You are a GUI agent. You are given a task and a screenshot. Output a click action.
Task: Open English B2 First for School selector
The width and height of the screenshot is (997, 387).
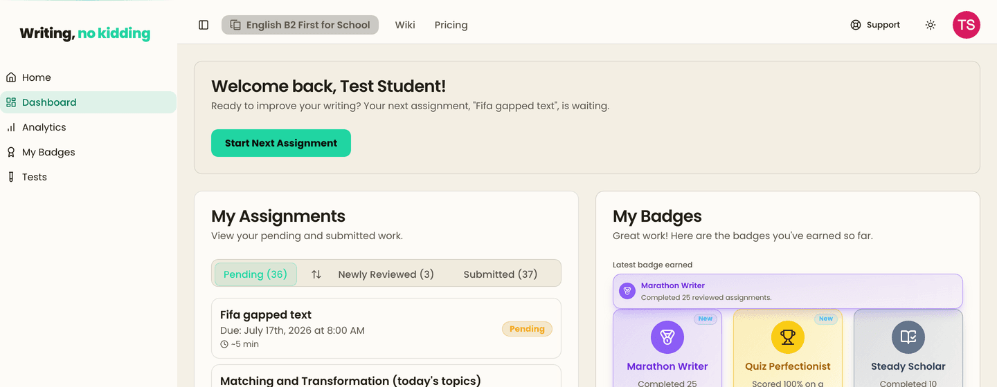(x=300, y=25)
